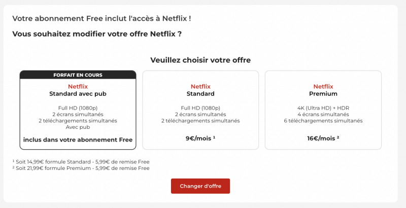Image resolution: width=406 pixels, height=208 pixels.
Task: Click "6 téléchargements simultanés" in Premium card
Action: pyautogui.click(x=323, y=121)
